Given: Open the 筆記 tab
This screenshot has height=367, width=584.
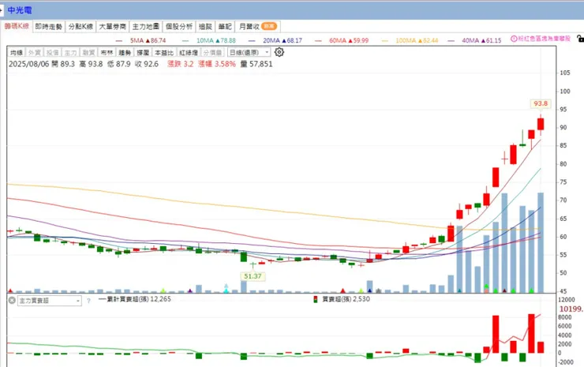Looking at the screenshot, I should [x=225, y=27].
